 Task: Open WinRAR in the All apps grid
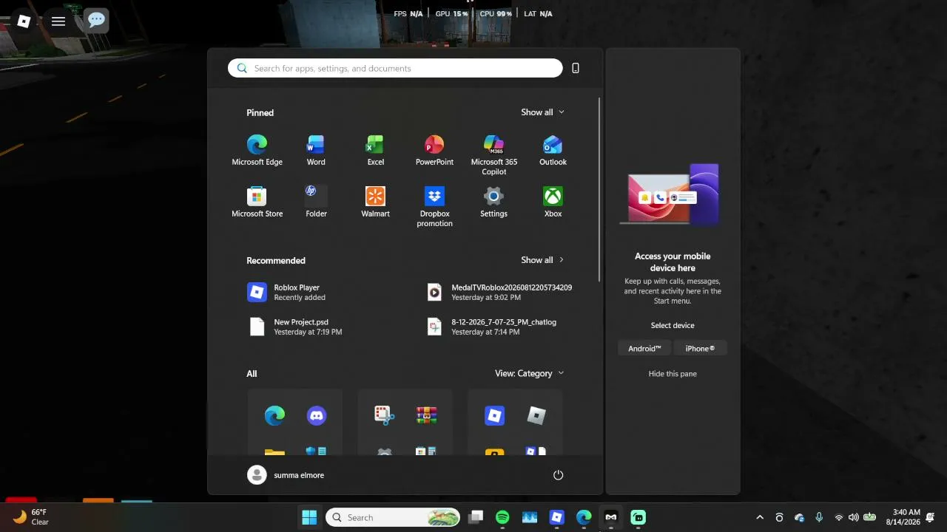(426, 416)
